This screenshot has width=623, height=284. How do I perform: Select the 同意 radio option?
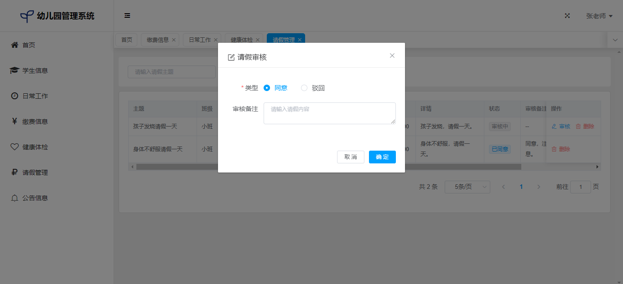click(267, 88)
